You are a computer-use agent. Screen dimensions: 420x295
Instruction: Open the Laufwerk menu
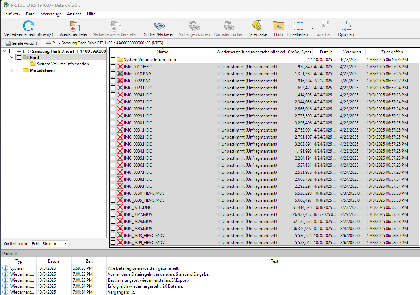point(12,14)
